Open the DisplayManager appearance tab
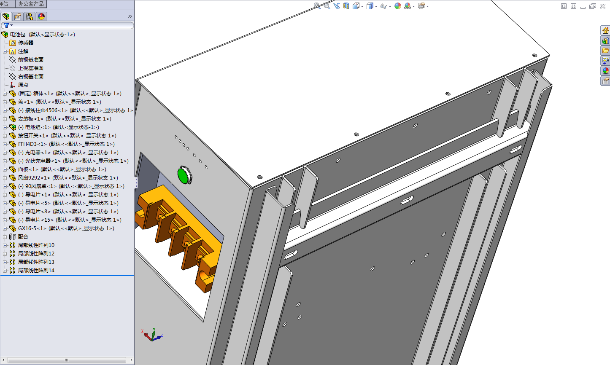Screen dimensions: 610x365 tap(41, 16)
